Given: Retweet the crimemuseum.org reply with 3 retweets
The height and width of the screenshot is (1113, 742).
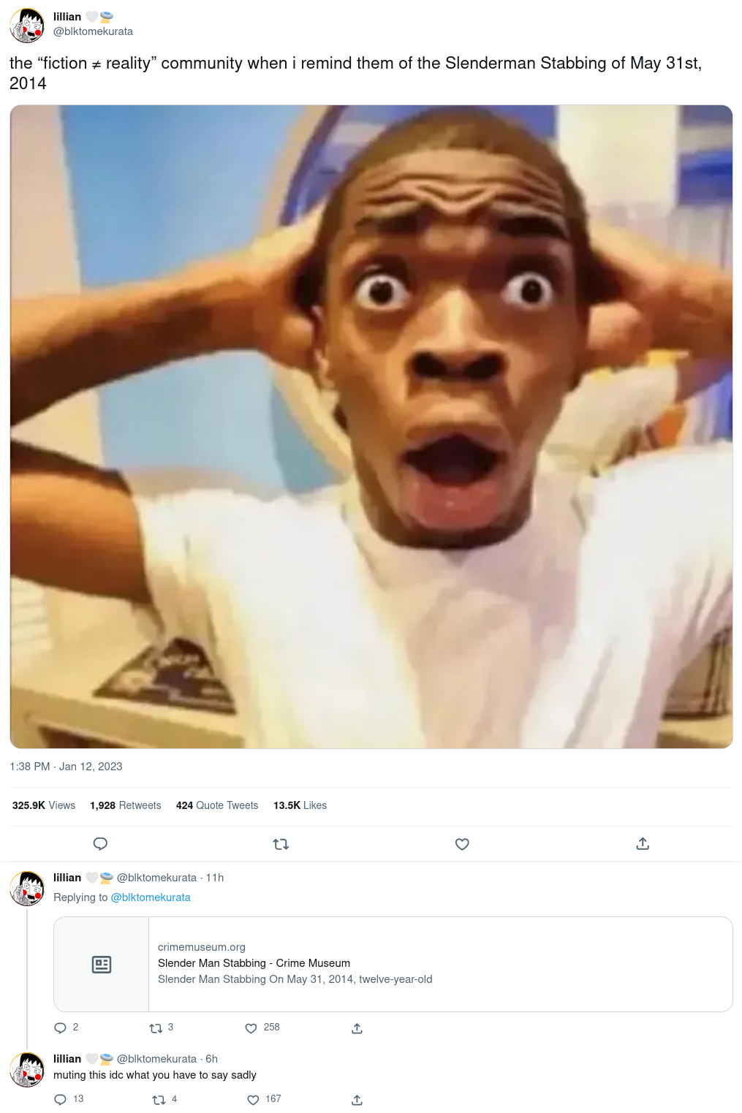Looking at the screenshot, I should tap(156, 1028).
